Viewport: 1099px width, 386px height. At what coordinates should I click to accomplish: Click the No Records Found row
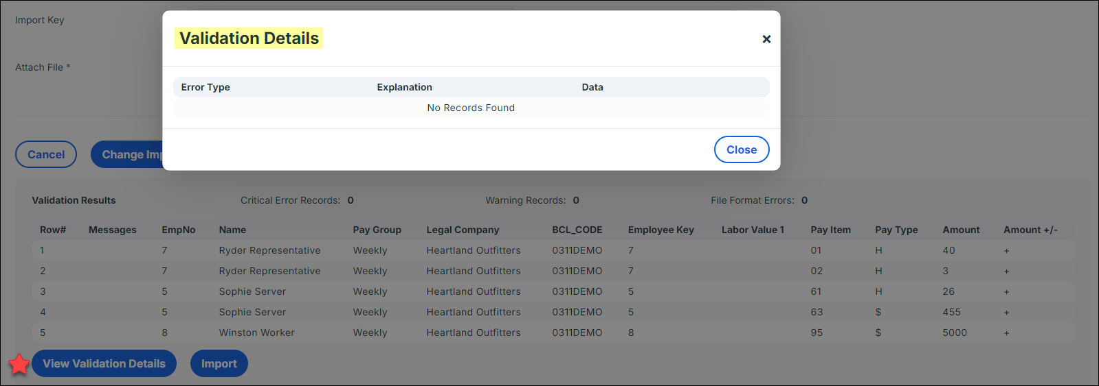coord(471,108)
